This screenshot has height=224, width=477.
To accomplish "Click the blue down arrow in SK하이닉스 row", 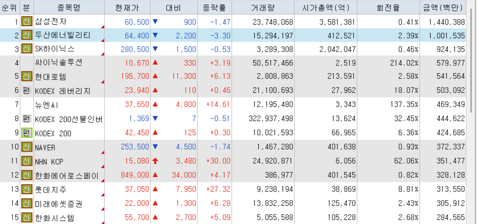I will 155,49.
